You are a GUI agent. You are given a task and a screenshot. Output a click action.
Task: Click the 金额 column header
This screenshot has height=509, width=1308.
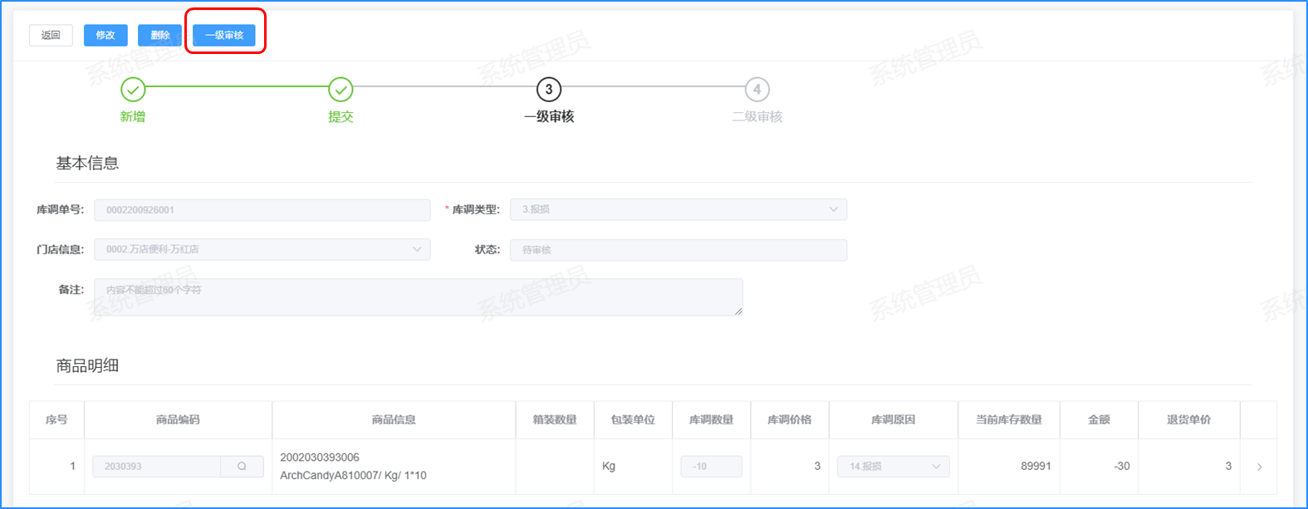point(1099,420)
